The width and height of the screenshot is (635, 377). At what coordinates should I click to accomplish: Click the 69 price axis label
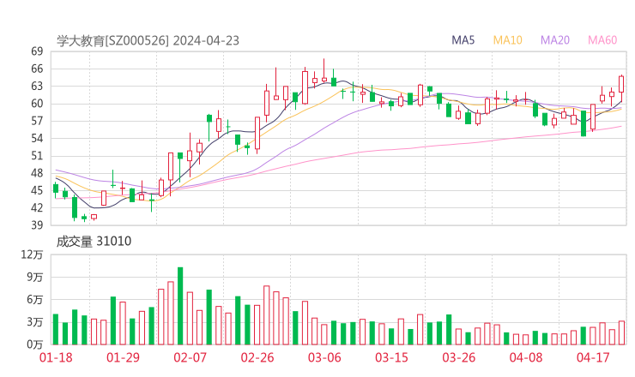click(x=37, y=51)
